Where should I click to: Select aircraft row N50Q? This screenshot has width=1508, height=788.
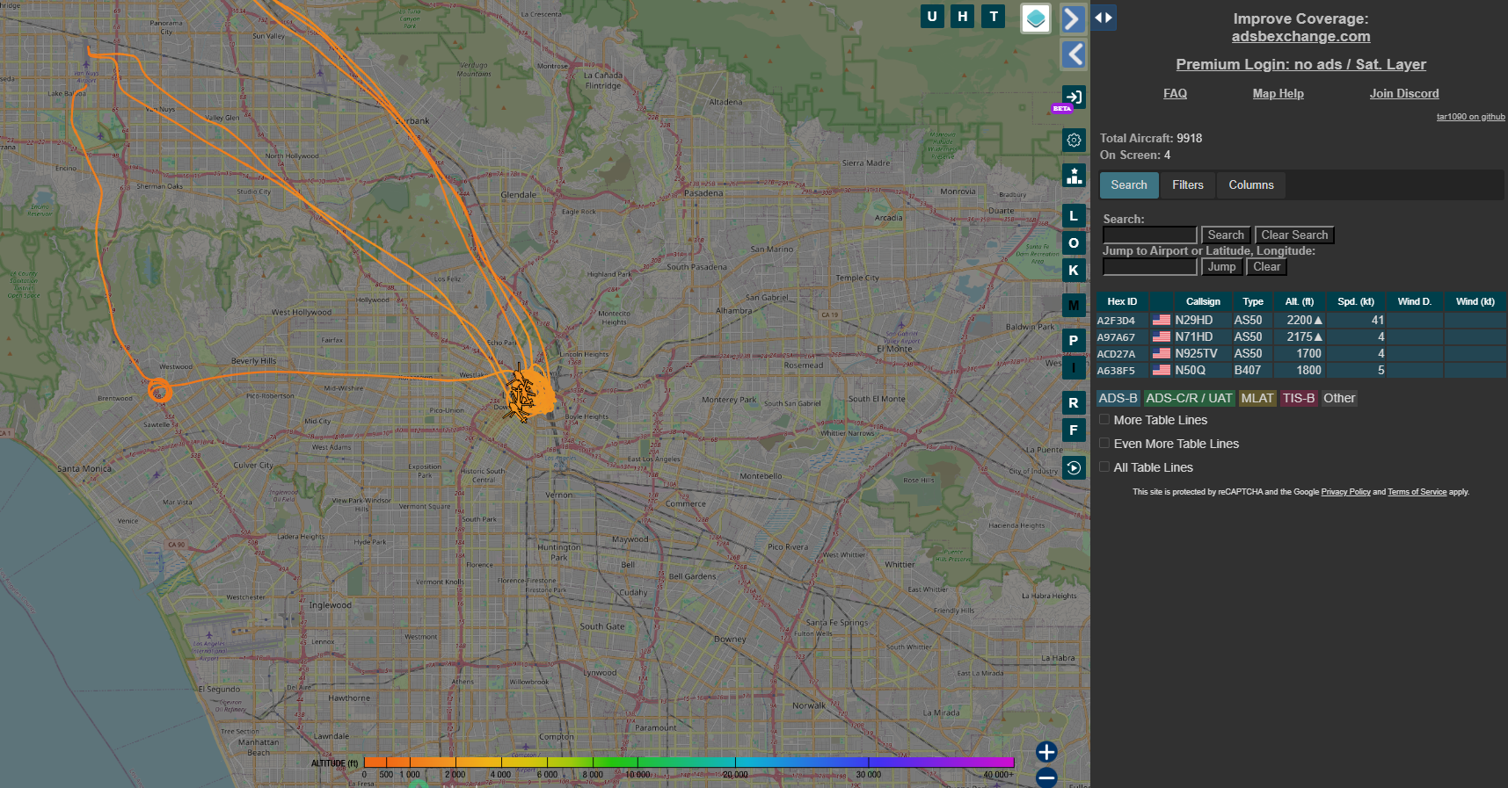pos(1301,371)
